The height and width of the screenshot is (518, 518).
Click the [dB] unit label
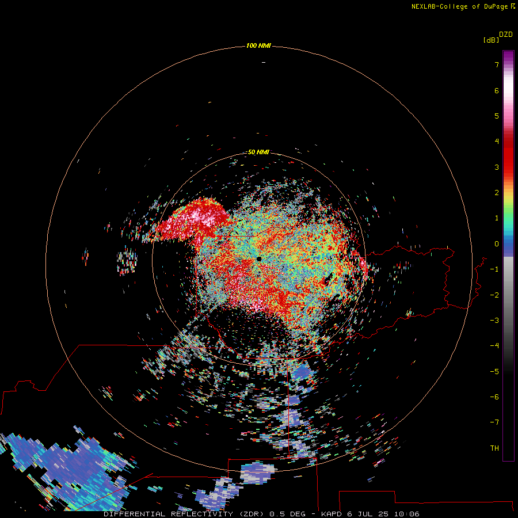pos(492,40)
